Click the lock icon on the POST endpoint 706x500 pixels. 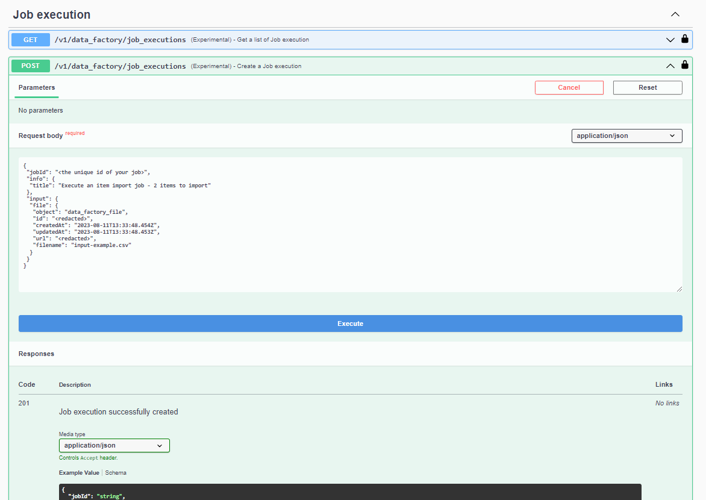pos(685,66)
